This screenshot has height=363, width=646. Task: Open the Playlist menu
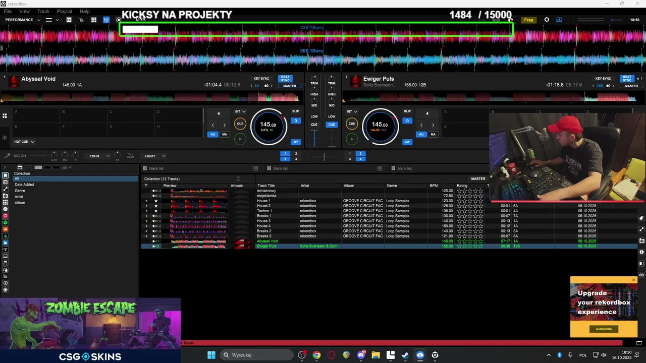point(65,11)
